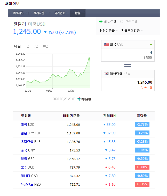This screenshot has height=196, width=167.
Task: Click the 전일대비 column header
Action: coord(110,116)
